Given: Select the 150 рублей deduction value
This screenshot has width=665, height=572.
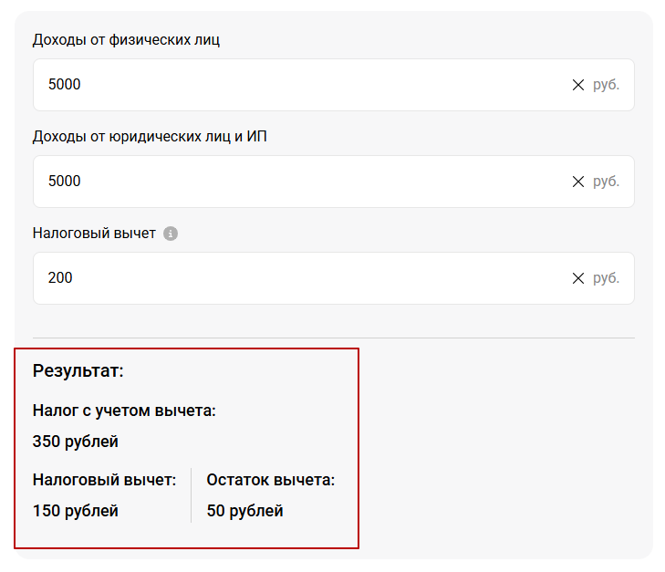Looking at the screenshot, I should pyautogui.click(x=76, y=511).
